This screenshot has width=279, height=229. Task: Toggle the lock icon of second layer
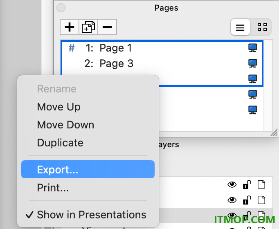coord(247,200)
